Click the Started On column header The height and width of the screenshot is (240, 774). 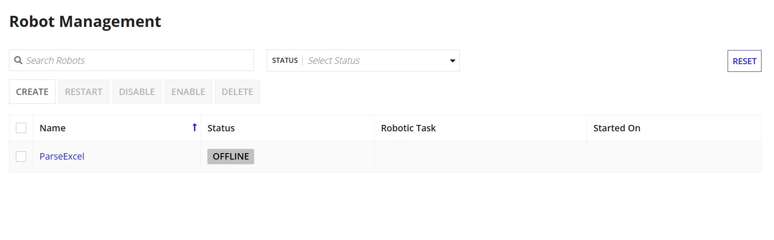(617, 128)
